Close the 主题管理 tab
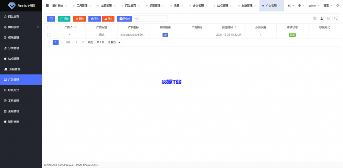Image resolution: width=343 pixels, height=168 pixels. click(115, 6)
